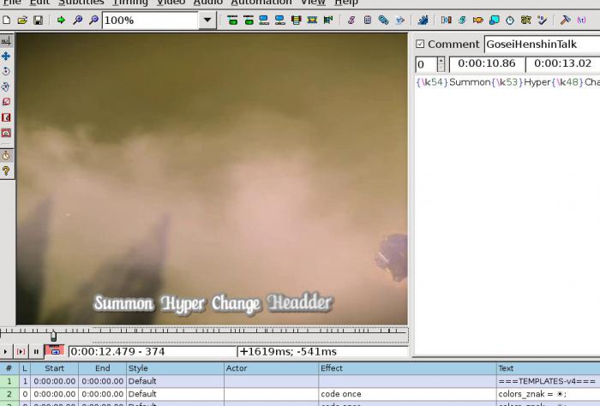This screenshot has width=600, height=406.
Task: Click inside the 100% zoom field
Action: [x=150, y=20]
